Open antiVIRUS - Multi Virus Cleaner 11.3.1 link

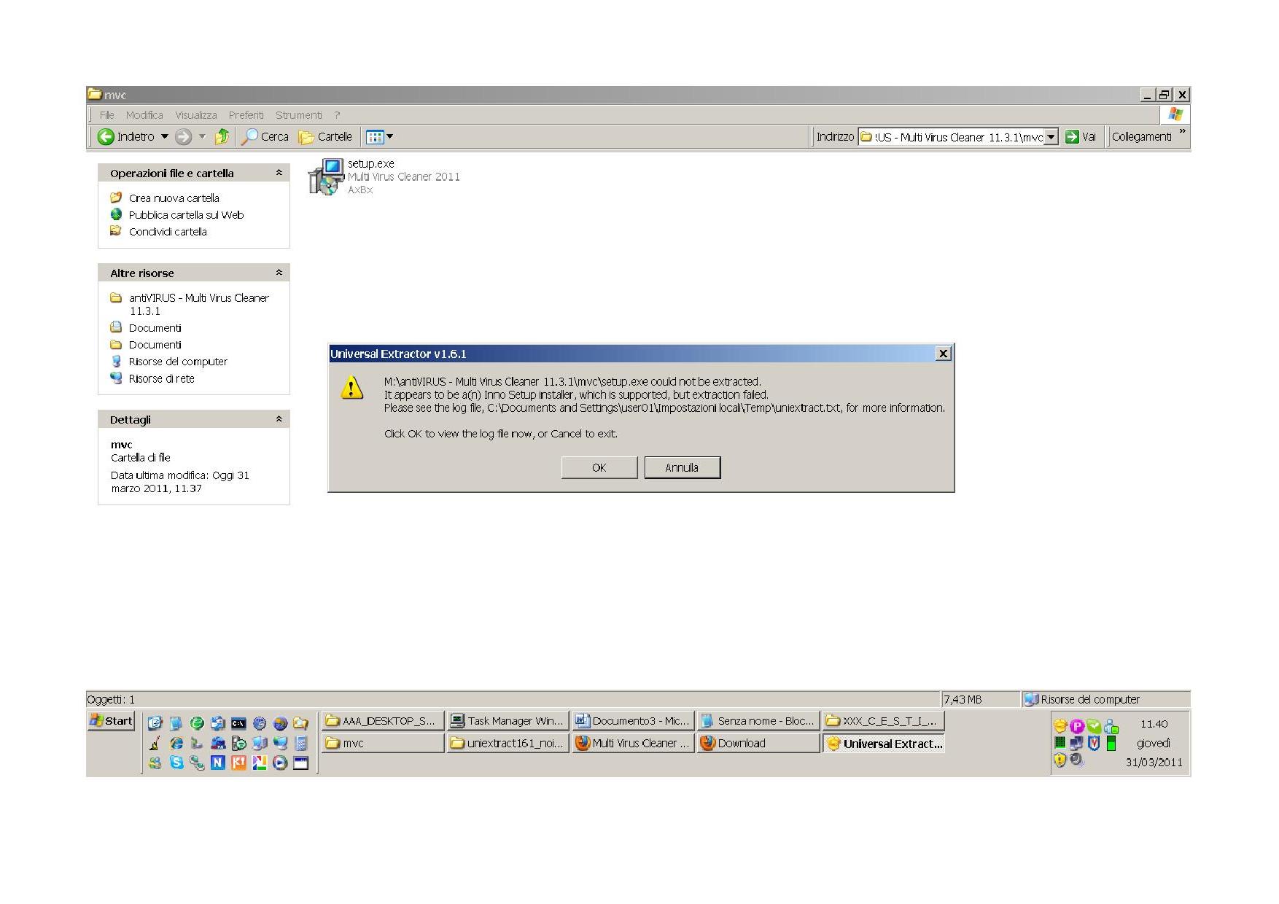pos(198,304)
